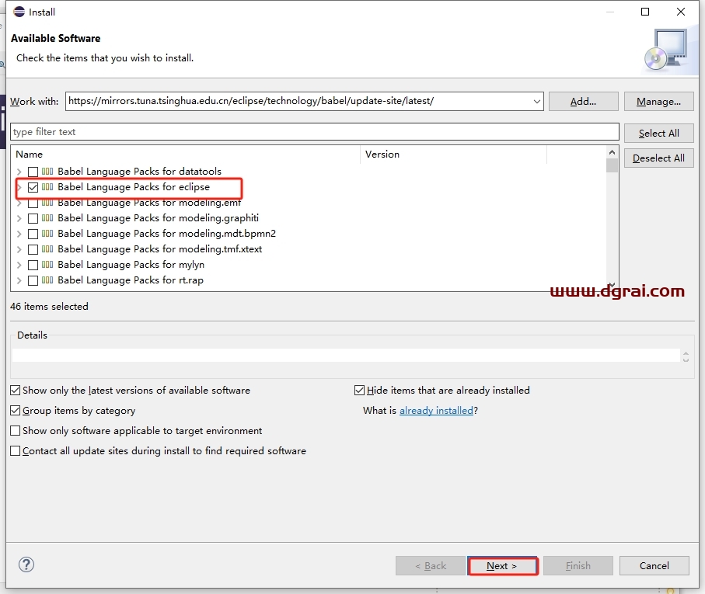Screen dimensions: 705x594
Task: Click the Name column header
Action: click(185, 155)
